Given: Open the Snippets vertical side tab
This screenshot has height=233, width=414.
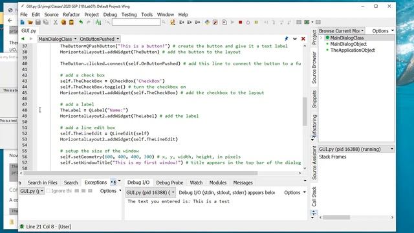Looking at the screenshot, I should (314, 99).
